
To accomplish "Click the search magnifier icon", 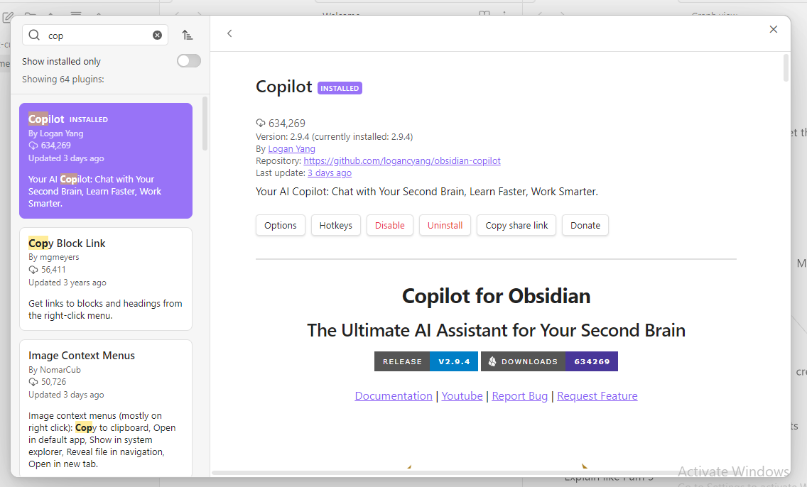I will point(34,35).
